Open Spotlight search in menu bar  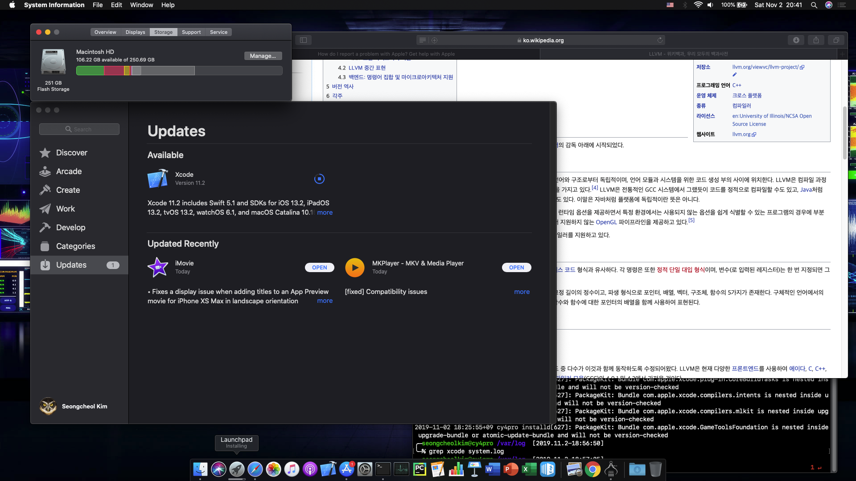(814, 5)
